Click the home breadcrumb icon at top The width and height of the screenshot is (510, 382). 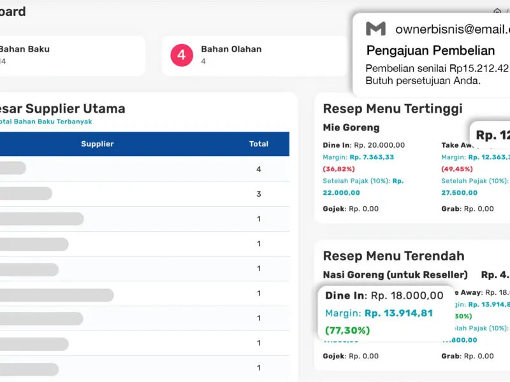[x=497, y=11]
